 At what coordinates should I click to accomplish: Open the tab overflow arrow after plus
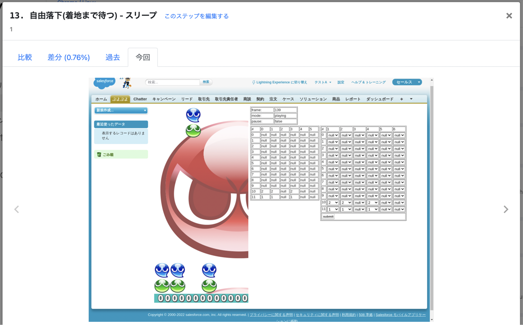click(x=411, y=99)
